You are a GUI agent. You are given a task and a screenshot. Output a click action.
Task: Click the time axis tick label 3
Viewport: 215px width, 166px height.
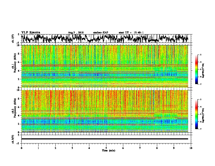pos(72,148)
